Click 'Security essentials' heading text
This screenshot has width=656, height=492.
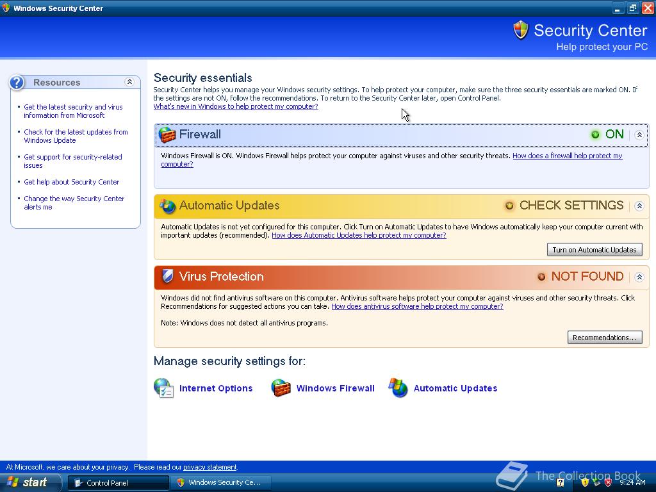coord(203,78)
